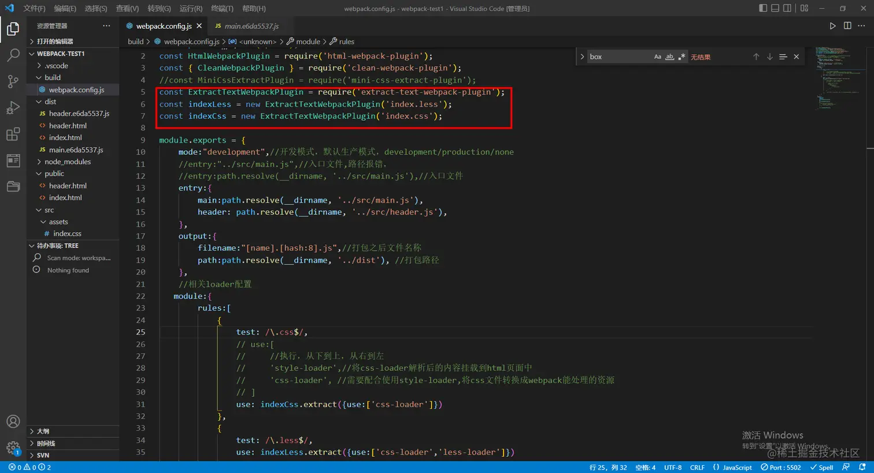Open the problems count in status bar
The width and height of the screenshot is (874, 473).
tap(29, 467)
